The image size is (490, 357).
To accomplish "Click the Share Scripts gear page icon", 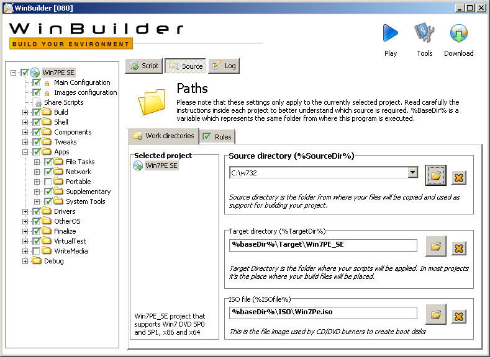I will (x=37, y=103).
